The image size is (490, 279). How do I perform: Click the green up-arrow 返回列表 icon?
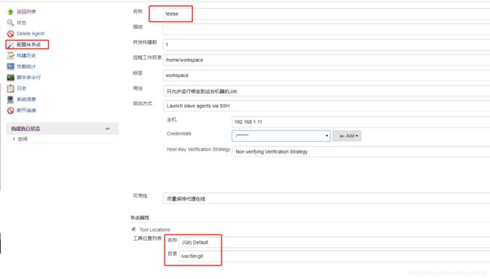pos(11,12)
